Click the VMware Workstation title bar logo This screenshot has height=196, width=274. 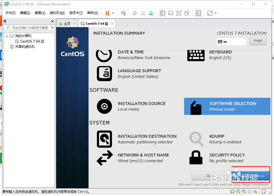pyautogui.click(x=6, y=4)
